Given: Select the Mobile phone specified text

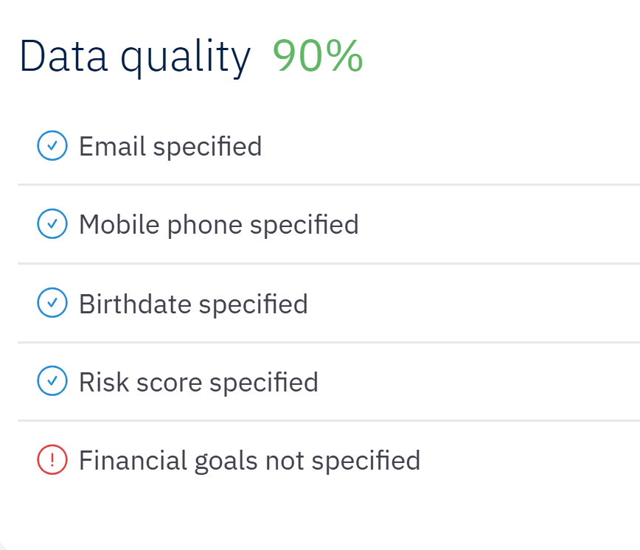Looking at the screenshot, I should point(218,224).
